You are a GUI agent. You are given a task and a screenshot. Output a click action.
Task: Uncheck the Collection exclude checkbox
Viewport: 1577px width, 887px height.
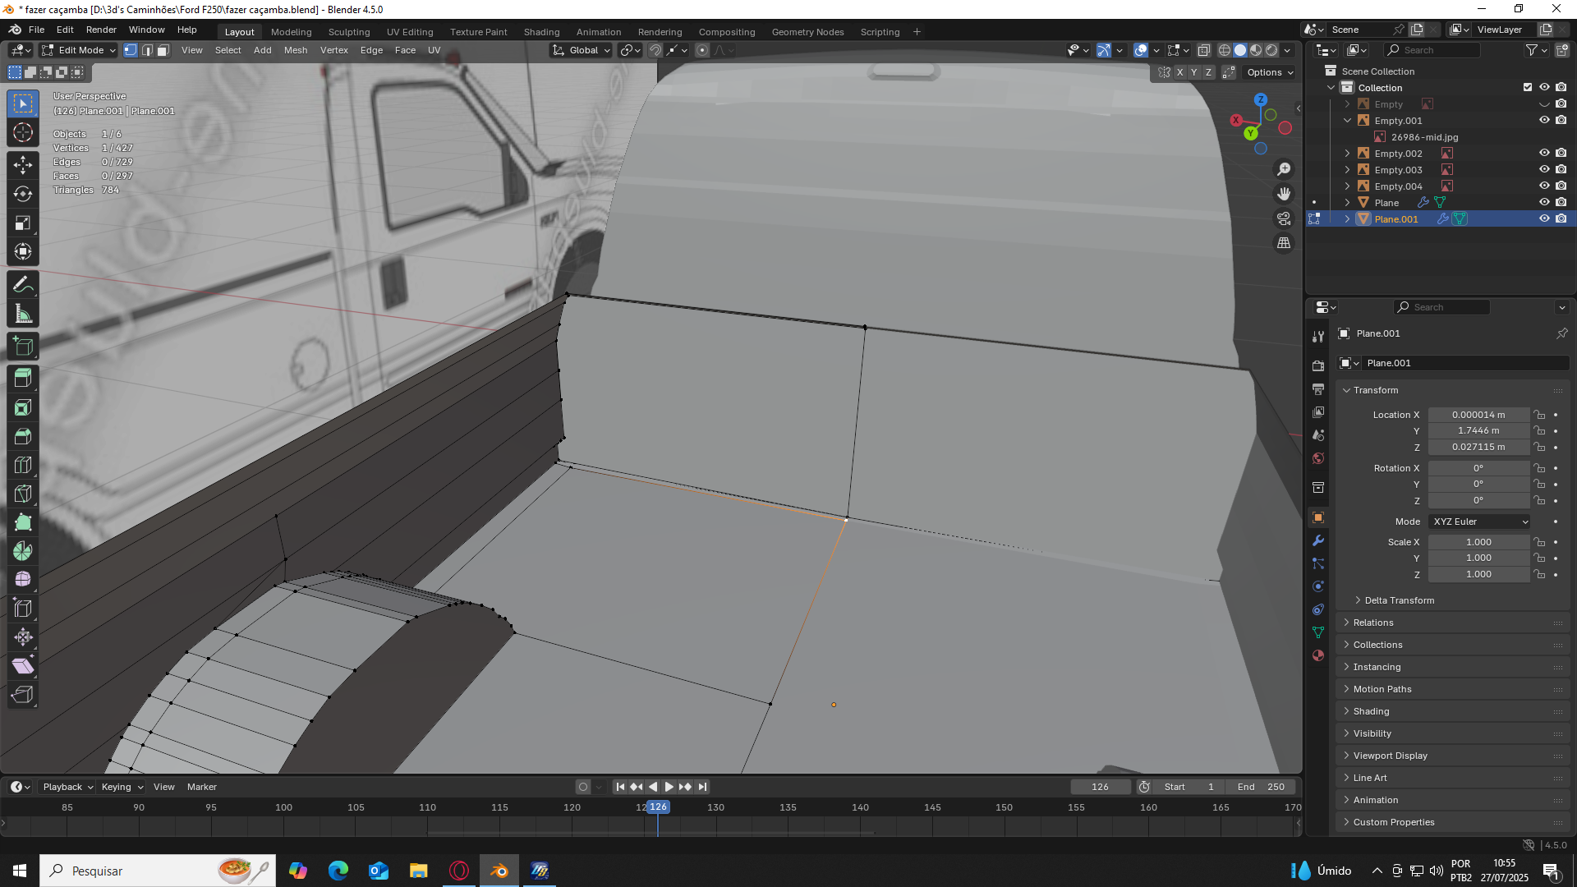point(1528,88)
